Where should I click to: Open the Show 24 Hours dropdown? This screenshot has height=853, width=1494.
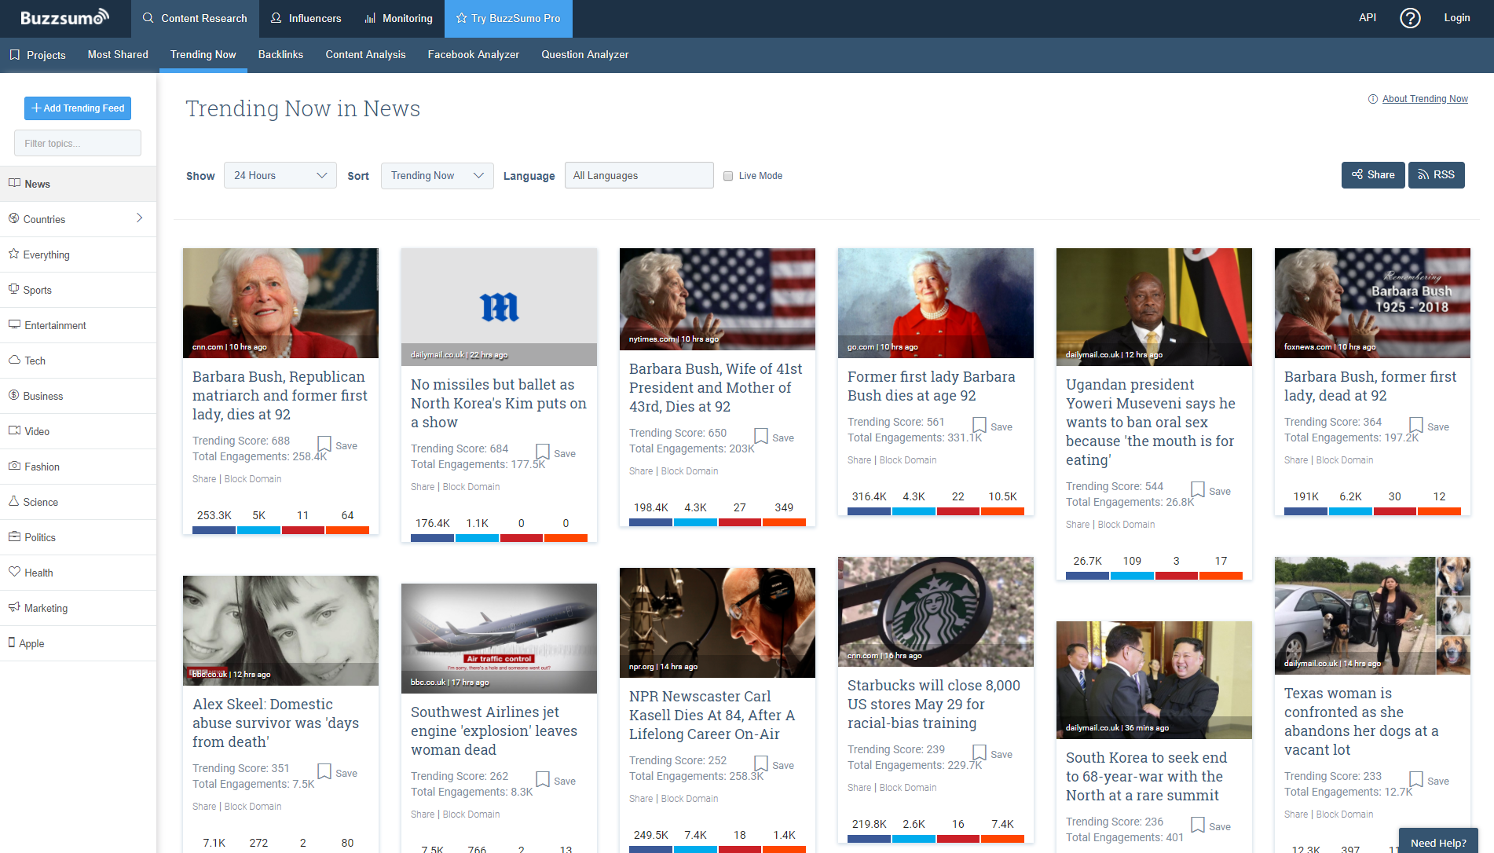(280, 175)
